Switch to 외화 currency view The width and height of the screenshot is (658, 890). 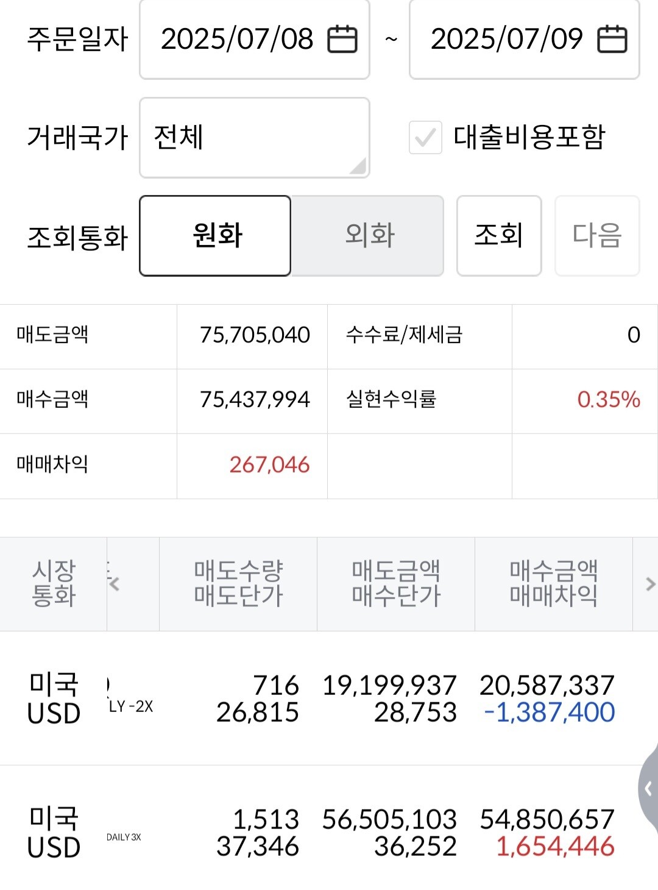click(368, 236)
